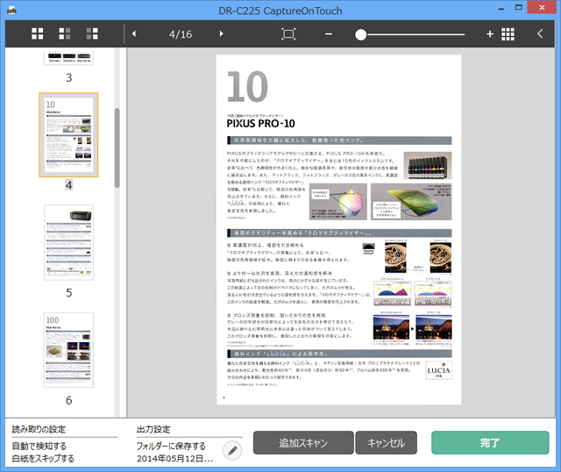561x472 pixels.
Task: Click 出力設定 heading
Action: (x=153, y=429)
